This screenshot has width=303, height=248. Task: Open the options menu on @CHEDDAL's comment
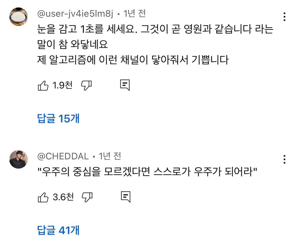click(x=285, y=160)
